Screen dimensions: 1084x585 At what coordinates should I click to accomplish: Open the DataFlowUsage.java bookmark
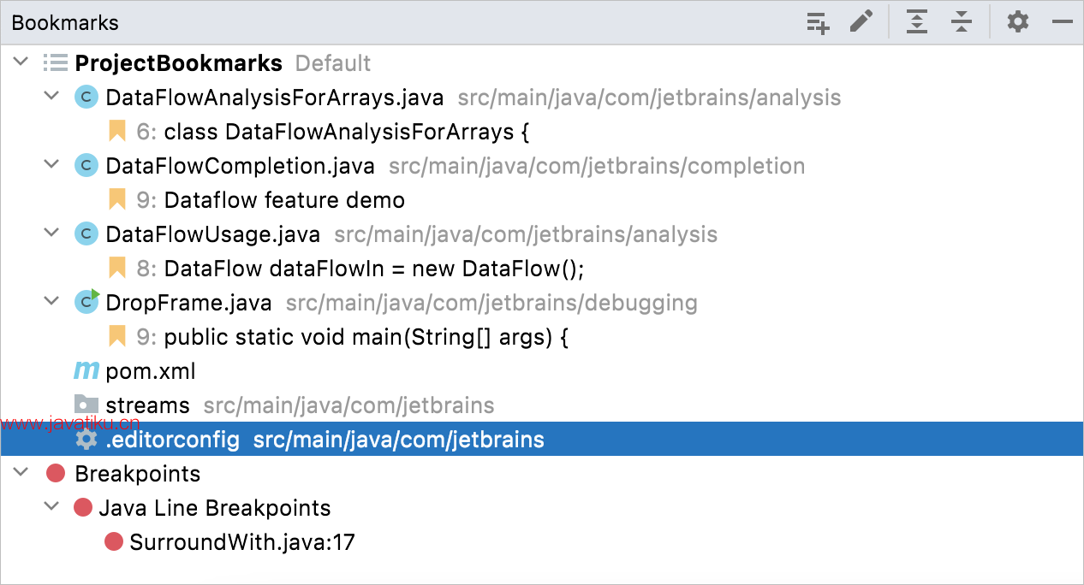pos(212,234)
